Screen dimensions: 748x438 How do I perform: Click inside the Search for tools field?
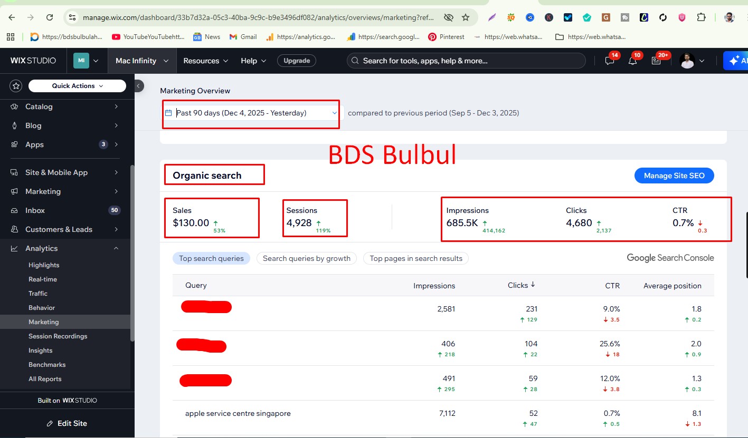tap(467, 60)
